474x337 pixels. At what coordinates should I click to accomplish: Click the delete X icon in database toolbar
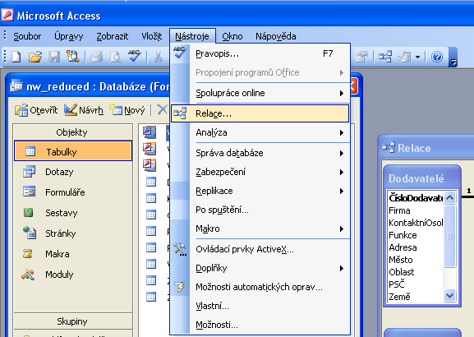coord(163,110)
